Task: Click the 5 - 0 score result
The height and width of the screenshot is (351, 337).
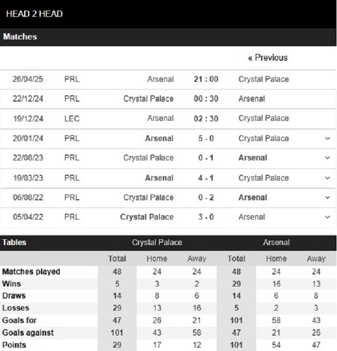Action: [206, 138]
